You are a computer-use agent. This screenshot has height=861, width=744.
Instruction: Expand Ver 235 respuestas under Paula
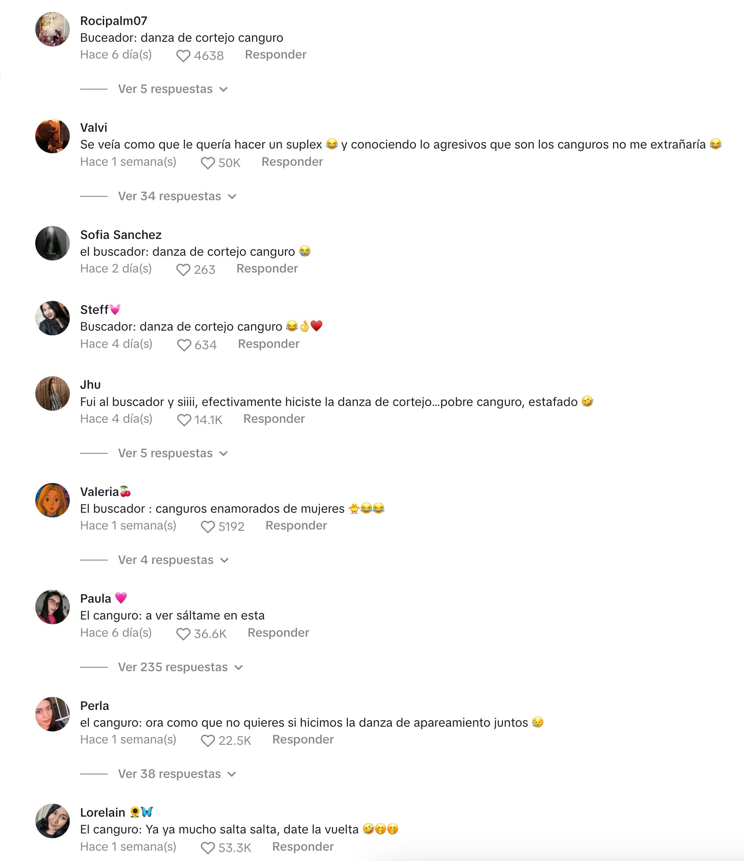click(x=181, y=667)
